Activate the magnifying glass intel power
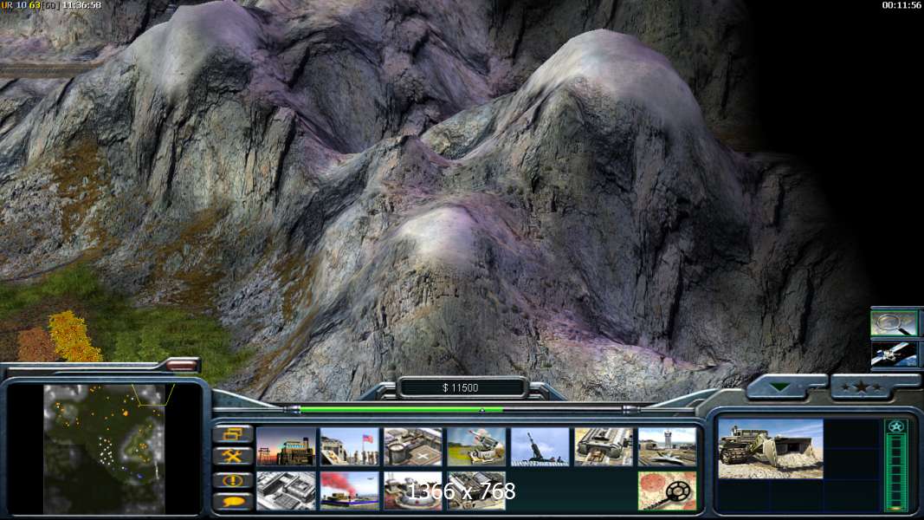Viewport: 924px width, 520px height. [894, 323]
